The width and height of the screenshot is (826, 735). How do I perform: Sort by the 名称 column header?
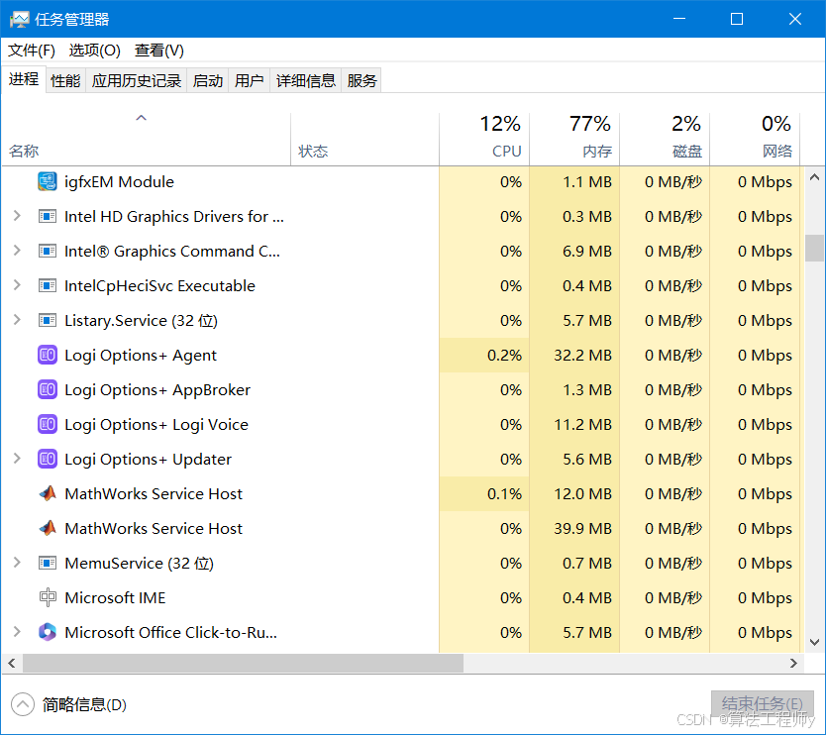[146, 139]
